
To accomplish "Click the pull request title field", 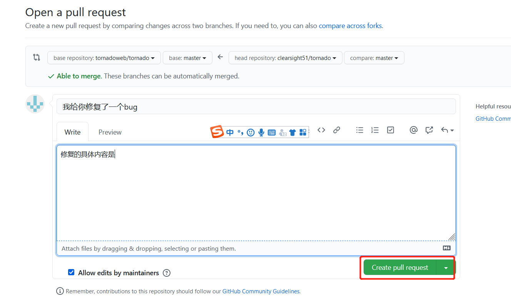I will (x=256, y=106).
